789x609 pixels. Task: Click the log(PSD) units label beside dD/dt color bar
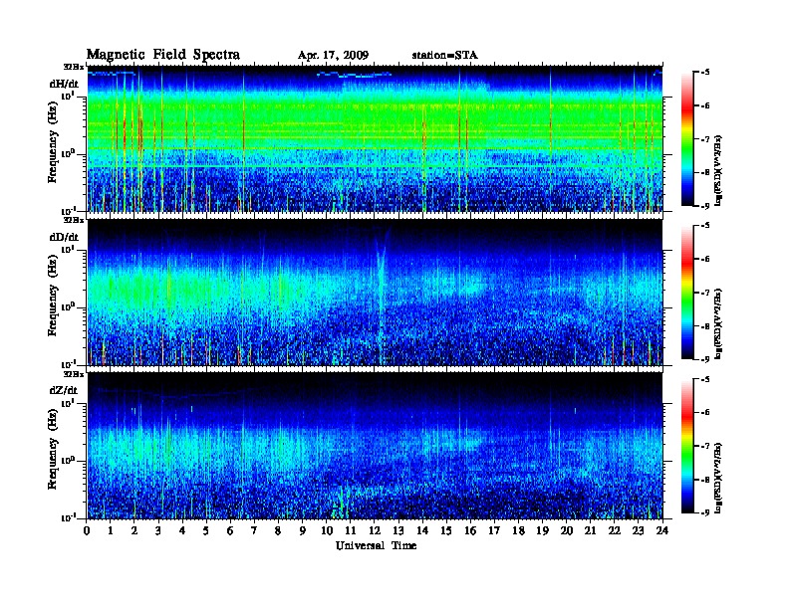(718, 324)
